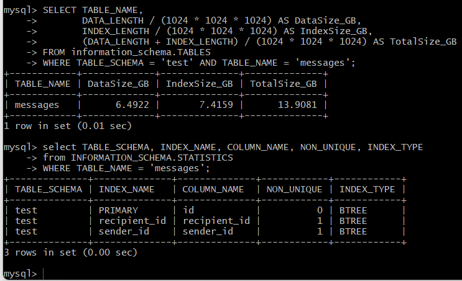Click the recipient_id value in the INDEX_NAME column

(x=132, y=221)
